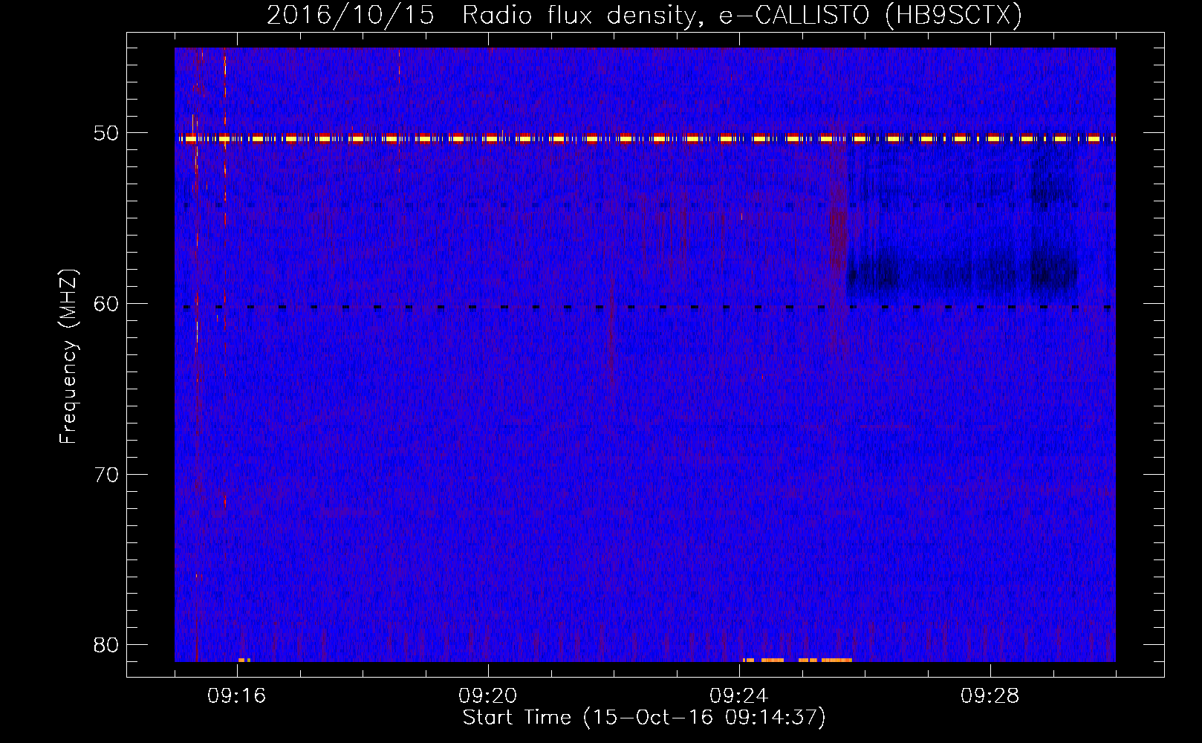This screenshot has width=1202, height=743.
Task: Click the 09:16 time tick label
Action: click(237, 696)
